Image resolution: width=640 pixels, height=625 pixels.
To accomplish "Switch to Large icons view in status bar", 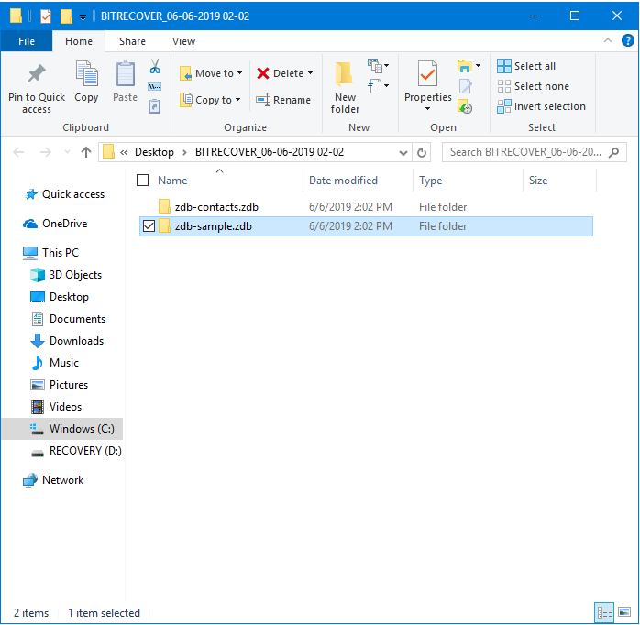I will tap(624, 612).
